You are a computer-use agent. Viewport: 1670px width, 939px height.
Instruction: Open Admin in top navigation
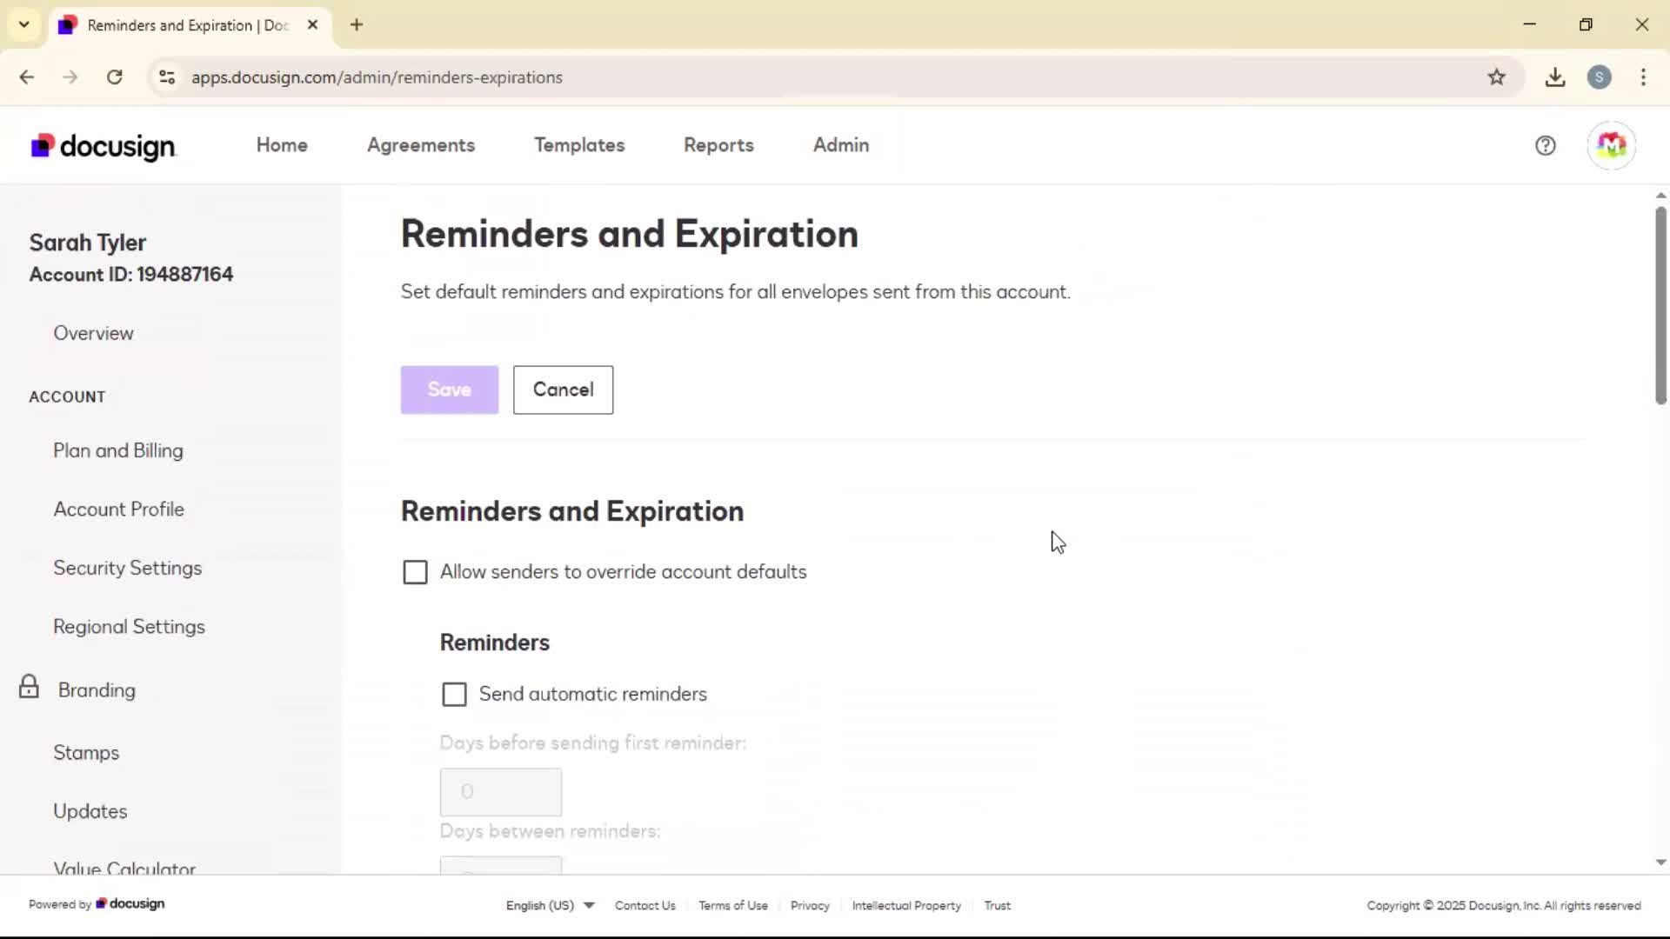[x=841, y=145]
